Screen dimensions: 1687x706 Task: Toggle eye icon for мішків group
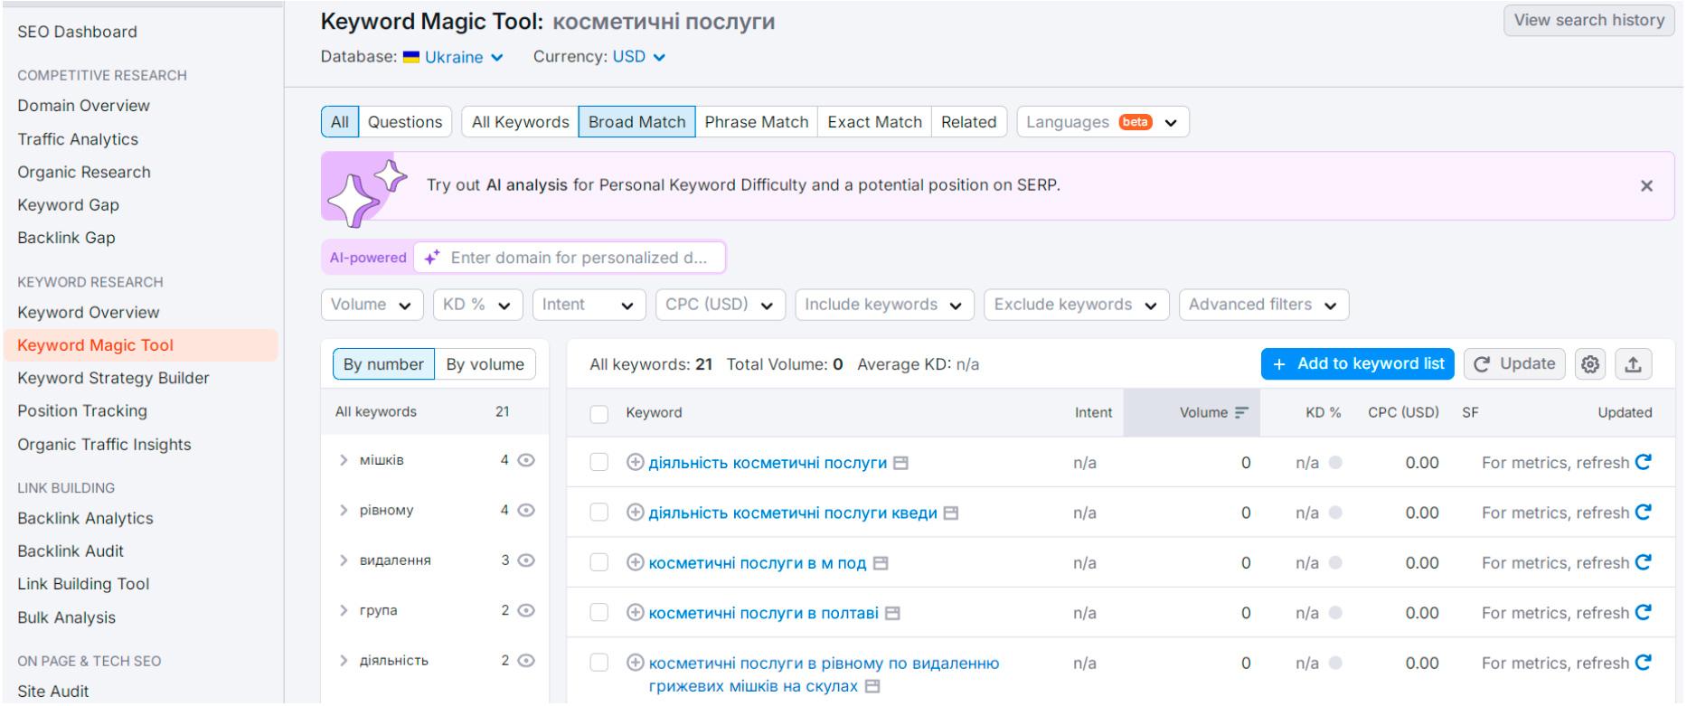(526, 460)
